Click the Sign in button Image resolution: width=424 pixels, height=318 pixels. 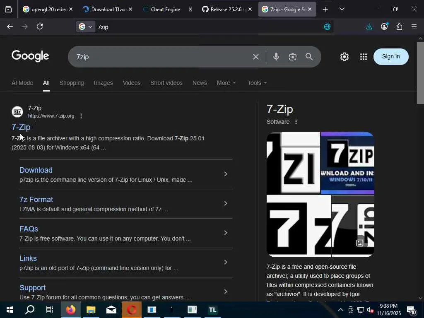(x=391, y=56)
